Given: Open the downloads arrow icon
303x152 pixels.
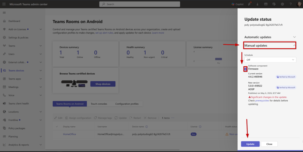Looking at the screenshot, I should 257,4.
